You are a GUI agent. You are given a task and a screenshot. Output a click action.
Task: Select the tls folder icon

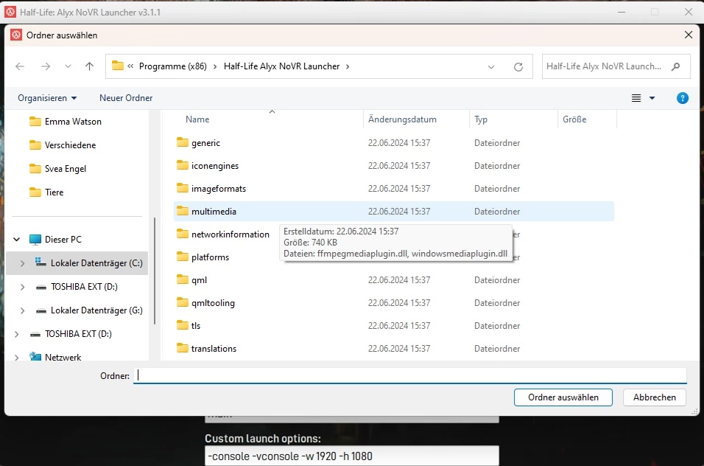point(183,325)
